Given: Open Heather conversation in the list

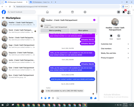Looking at the screenshot, I should (x=19, y=24).
